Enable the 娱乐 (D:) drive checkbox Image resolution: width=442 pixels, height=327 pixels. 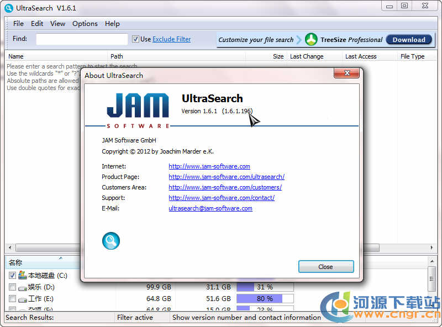(x=12, y=287)
